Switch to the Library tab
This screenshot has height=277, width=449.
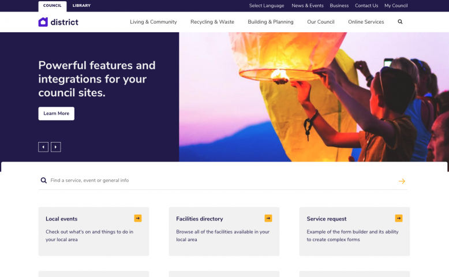(81, 6)
